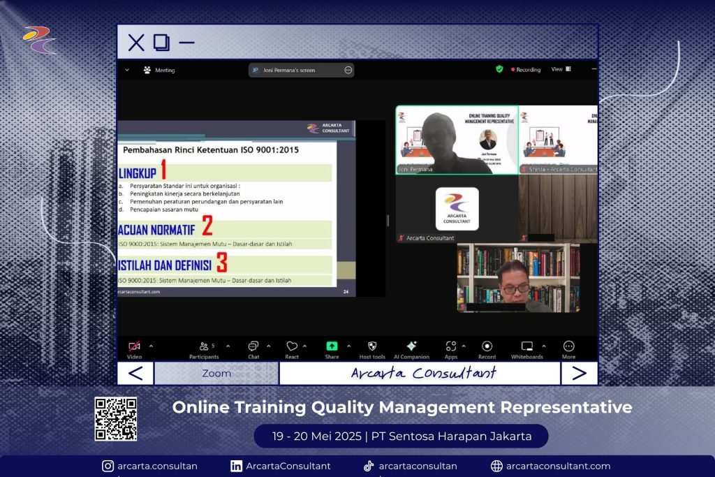Toggle meeting recording with Record button
The height and width of the screenshot is (477, 715).
pos(487,346)
